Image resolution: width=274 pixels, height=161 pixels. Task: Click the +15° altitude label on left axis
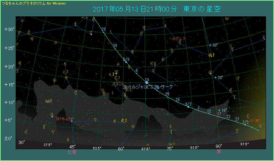(x=9, y=84)
